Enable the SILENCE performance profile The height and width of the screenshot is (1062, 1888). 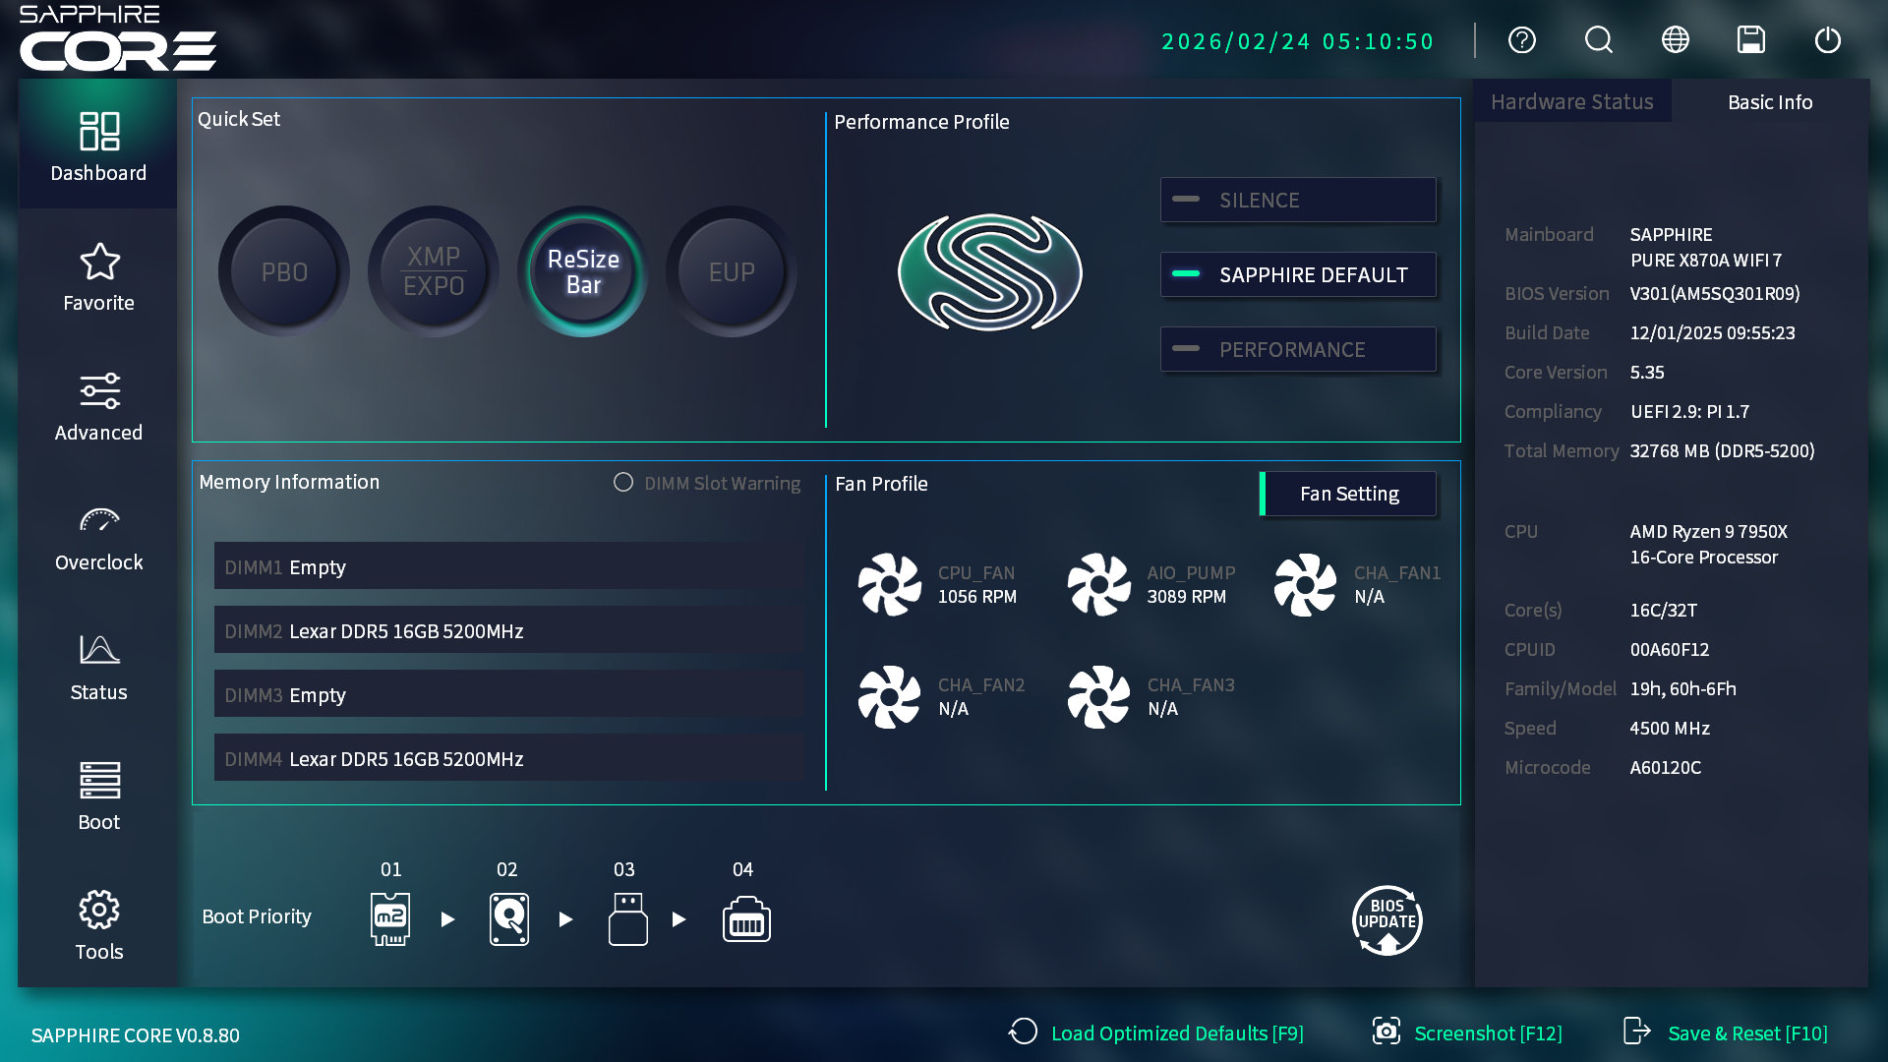pos(1298,200)
